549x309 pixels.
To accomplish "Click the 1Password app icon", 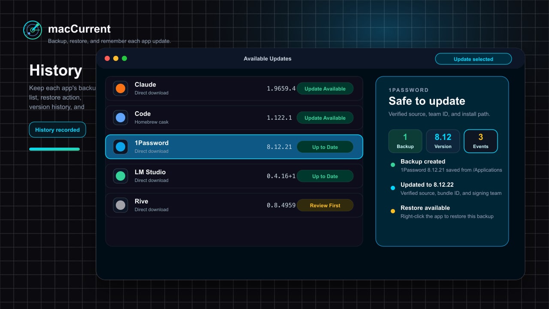I will 121,147.
